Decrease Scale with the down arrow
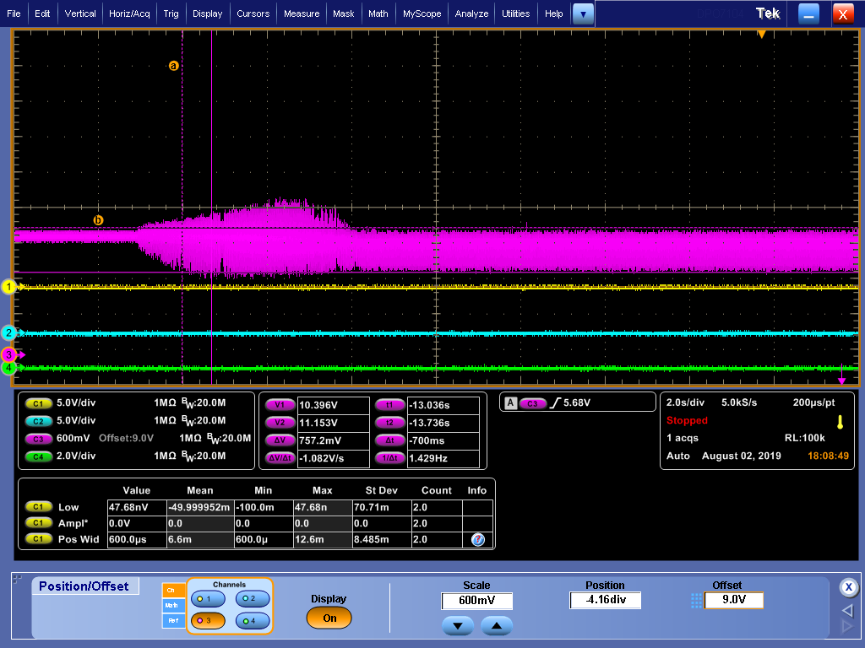This screenshot has width=865, height=648. pyautogui.click(x=458, y=626)
